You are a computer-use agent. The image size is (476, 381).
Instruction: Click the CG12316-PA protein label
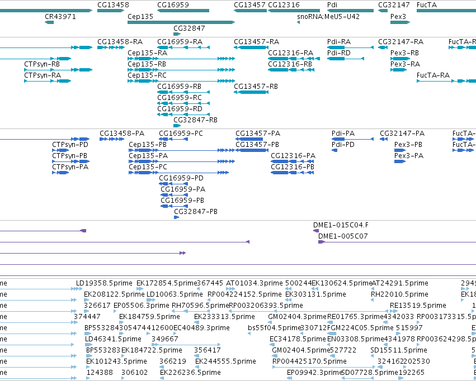[x=293, y=156]
